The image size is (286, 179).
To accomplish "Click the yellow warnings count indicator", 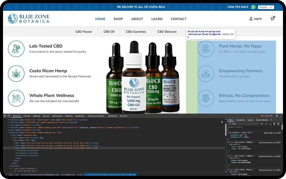I will tap(267, 116).
